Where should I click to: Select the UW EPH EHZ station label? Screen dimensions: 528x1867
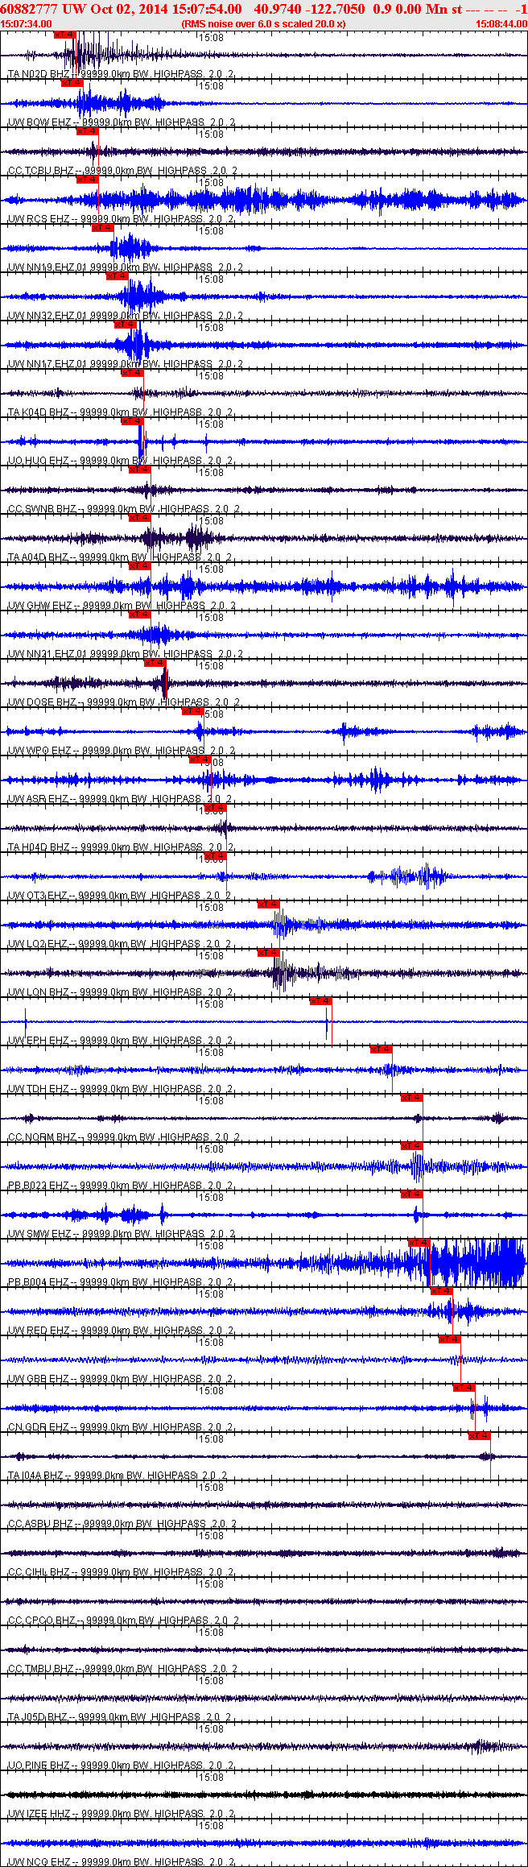[x=121, y=1041]
